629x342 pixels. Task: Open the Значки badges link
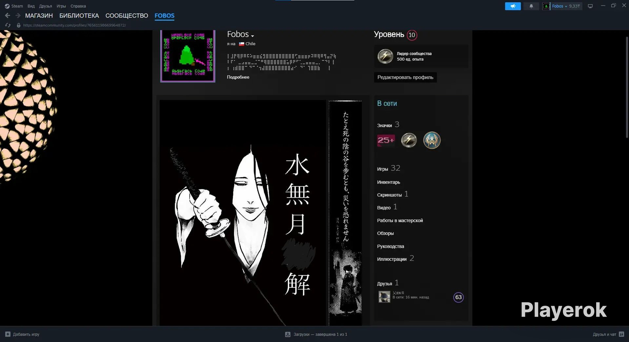click(388, 125)
